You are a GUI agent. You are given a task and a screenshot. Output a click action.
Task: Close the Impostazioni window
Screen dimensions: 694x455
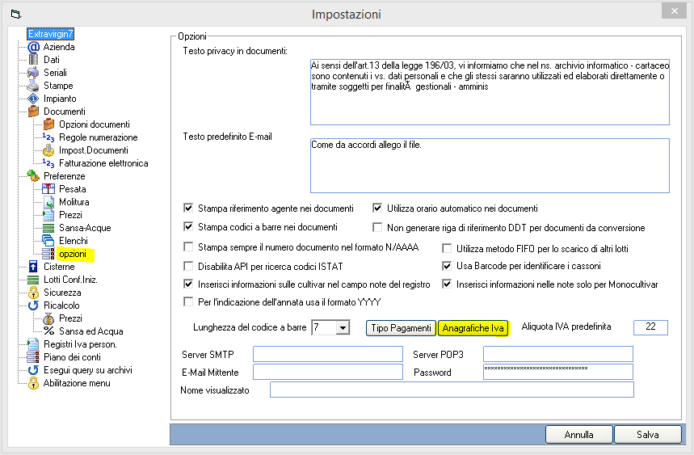pyautogui.click(x=674, y=11)
